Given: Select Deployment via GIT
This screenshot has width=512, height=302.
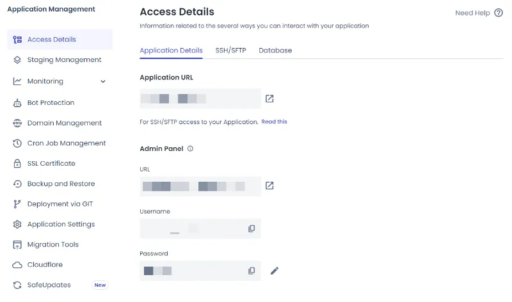Looking at the screenshot, I should [60, 204].
